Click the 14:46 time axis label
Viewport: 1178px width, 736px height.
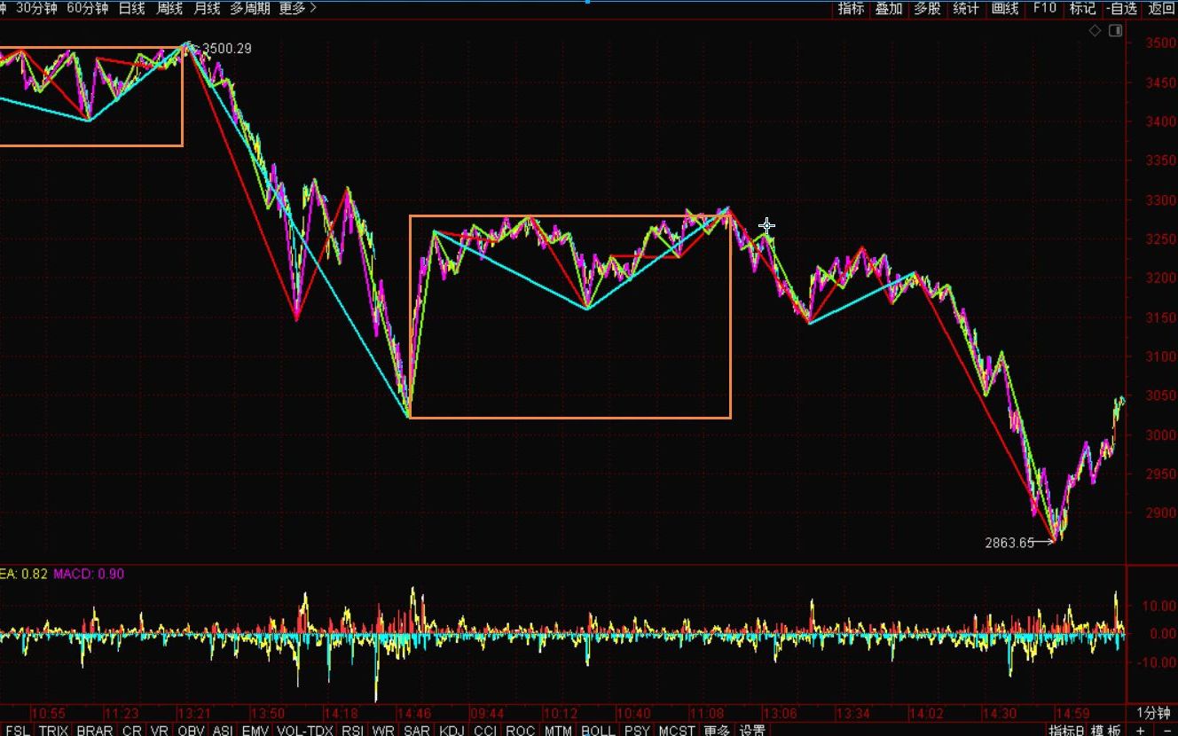pyautogui.click(x=413, y=713)
